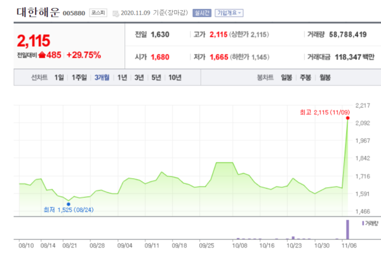Click the +29.75% change rate
Viewport: 381px width, 255px height.
(x=84, y=55)
